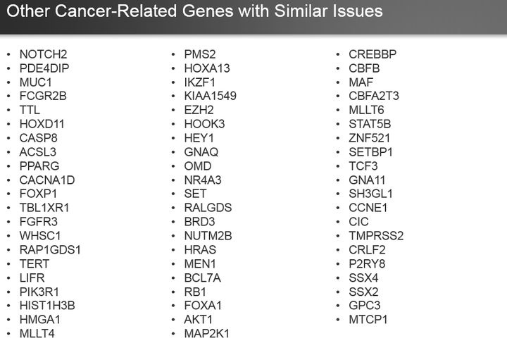Click the PDE4DIP list item
Viewport: 507px width, 343px height.
click(x=44, y=68)
